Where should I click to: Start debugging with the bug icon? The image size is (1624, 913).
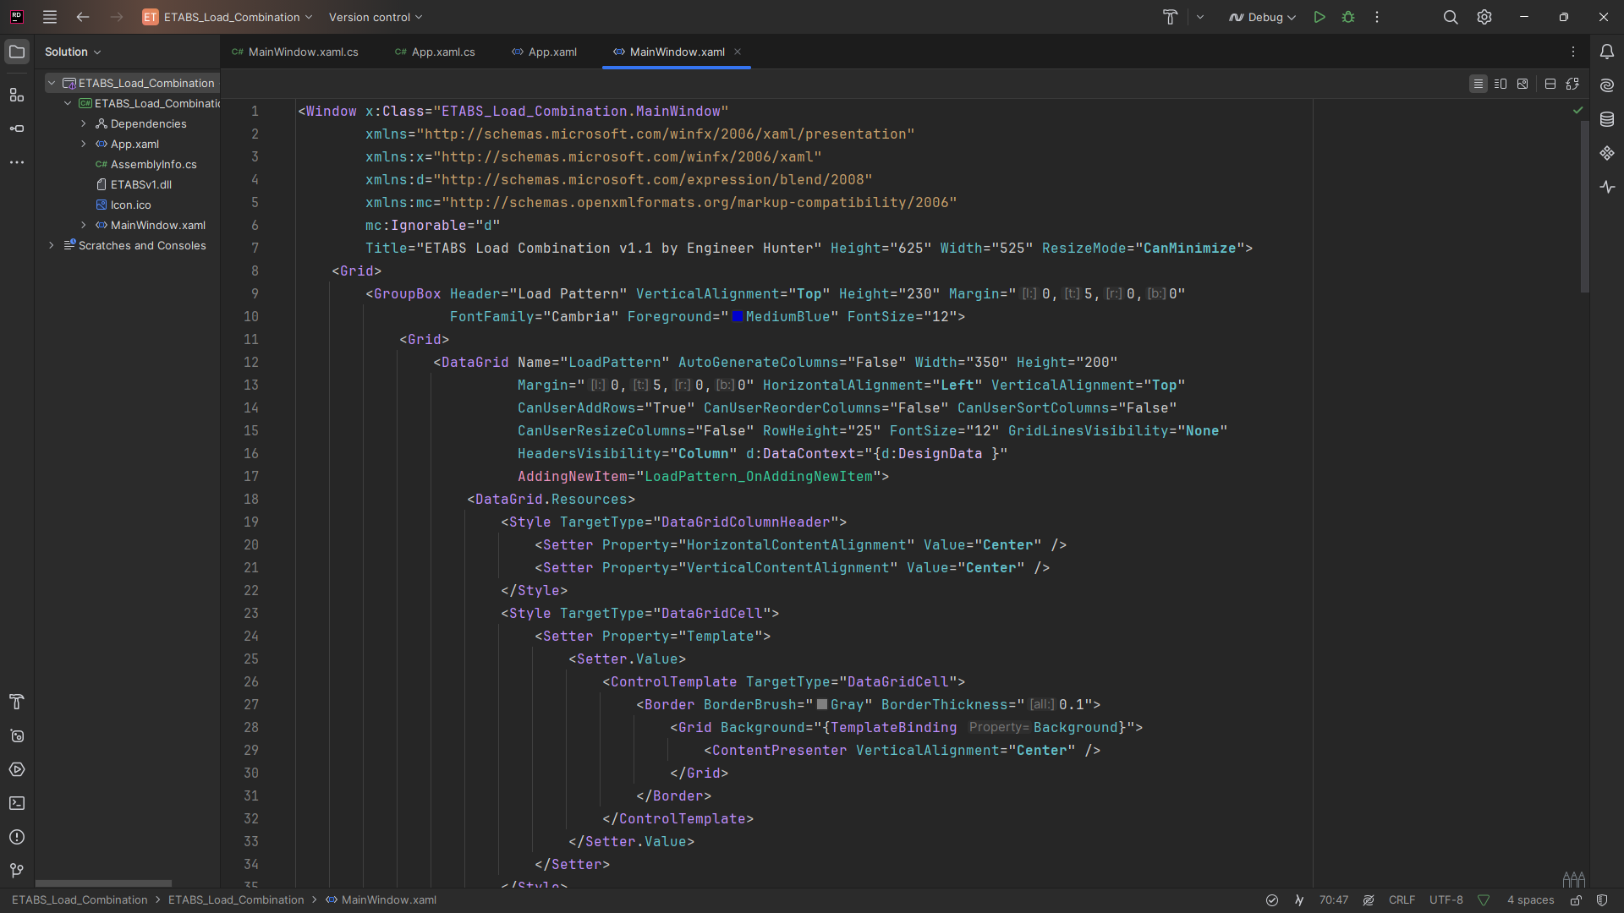coord(1348,17)
